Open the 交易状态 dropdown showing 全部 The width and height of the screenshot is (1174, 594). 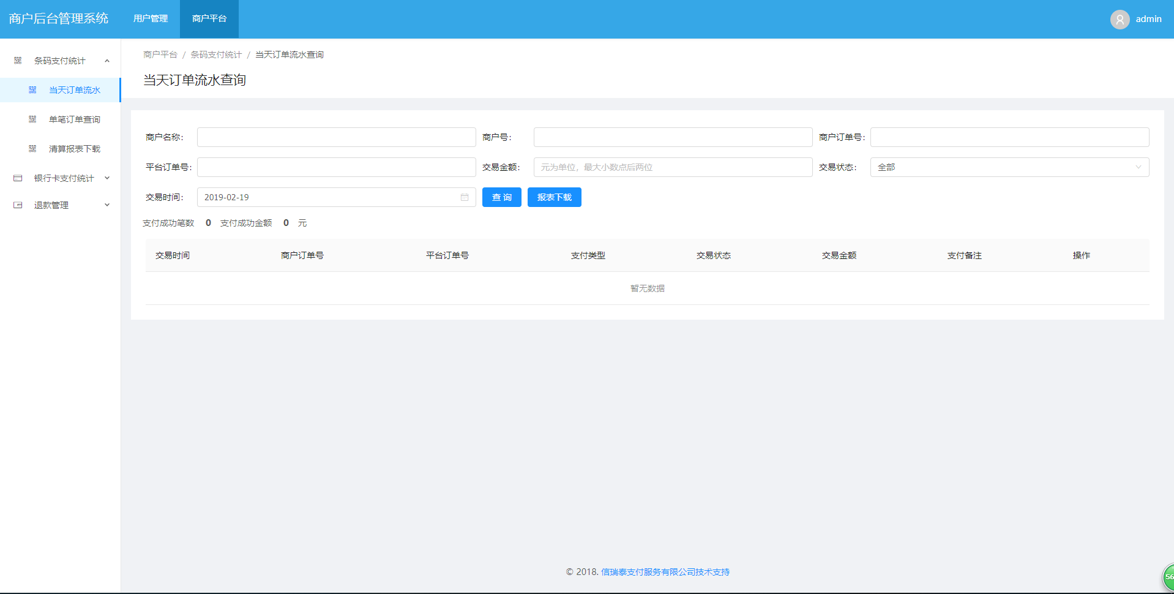(1009, 167)
